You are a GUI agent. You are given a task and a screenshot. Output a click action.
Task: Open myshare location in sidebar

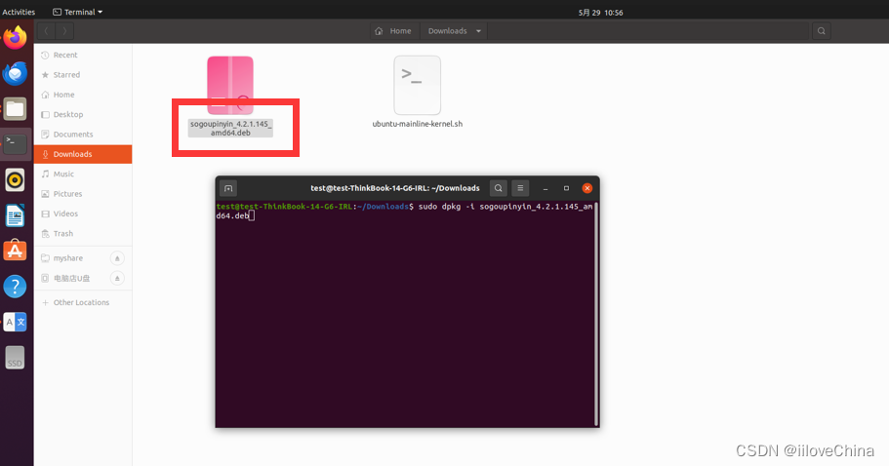pyautogui.click(x=68, y=258)
